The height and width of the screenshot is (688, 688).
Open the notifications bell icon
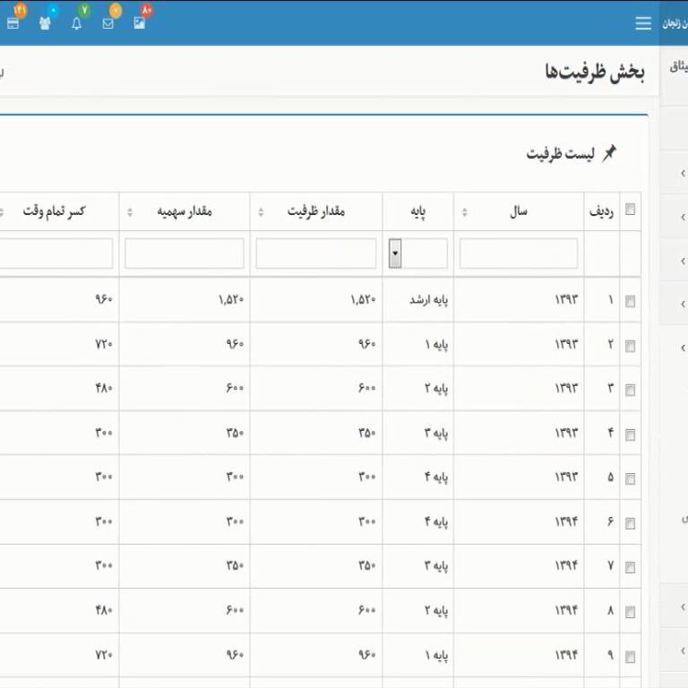76,23
